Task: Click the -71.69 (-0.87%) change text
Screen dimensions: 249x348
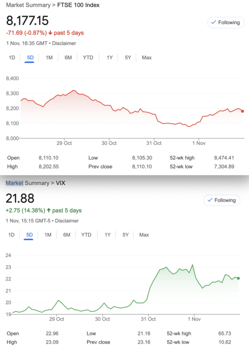Action: click(x=27, y=33)
